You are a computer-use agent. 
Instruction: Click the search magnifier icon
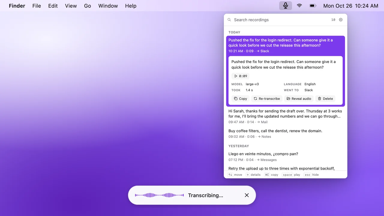pos(229,20)
